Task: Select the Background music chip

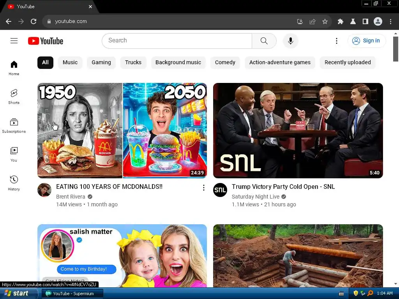Action: pyautogui.click(x=178, y=63)
